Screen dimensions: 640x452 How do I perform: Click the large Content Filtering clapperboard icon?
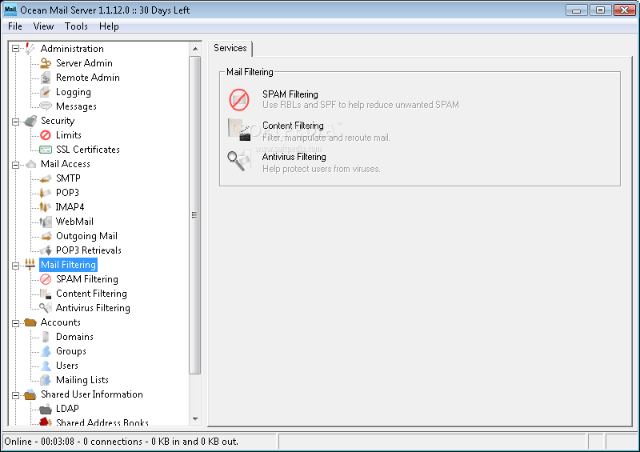tap(239, 130)
